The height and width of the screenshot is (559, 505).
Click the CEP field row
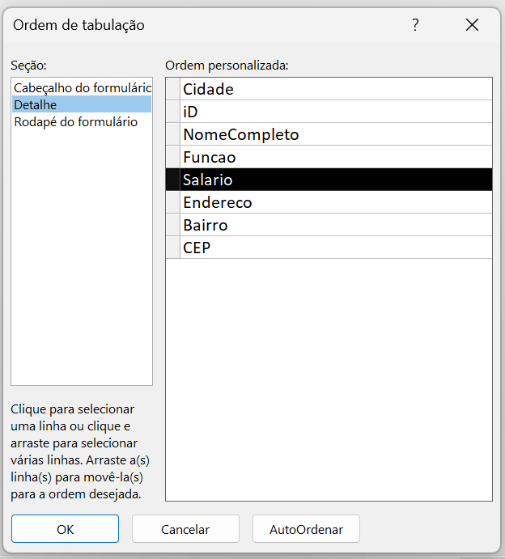tap(197, 248)
